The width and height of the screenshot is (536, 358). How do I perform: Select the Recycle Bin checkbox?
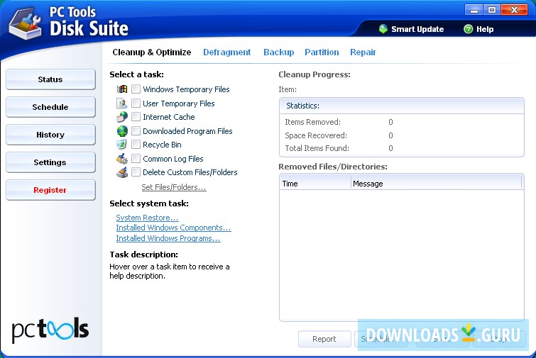pyautogui.click(x=136, y=145)
